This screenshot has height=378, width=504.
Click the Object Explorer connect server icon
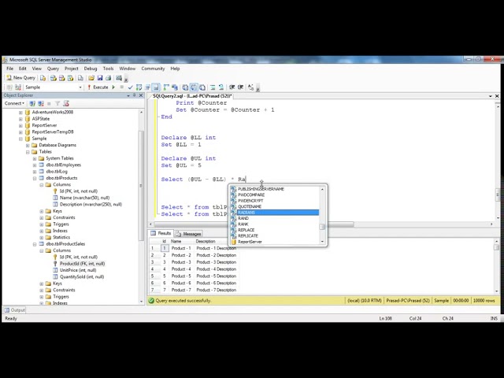pos(32,103)
